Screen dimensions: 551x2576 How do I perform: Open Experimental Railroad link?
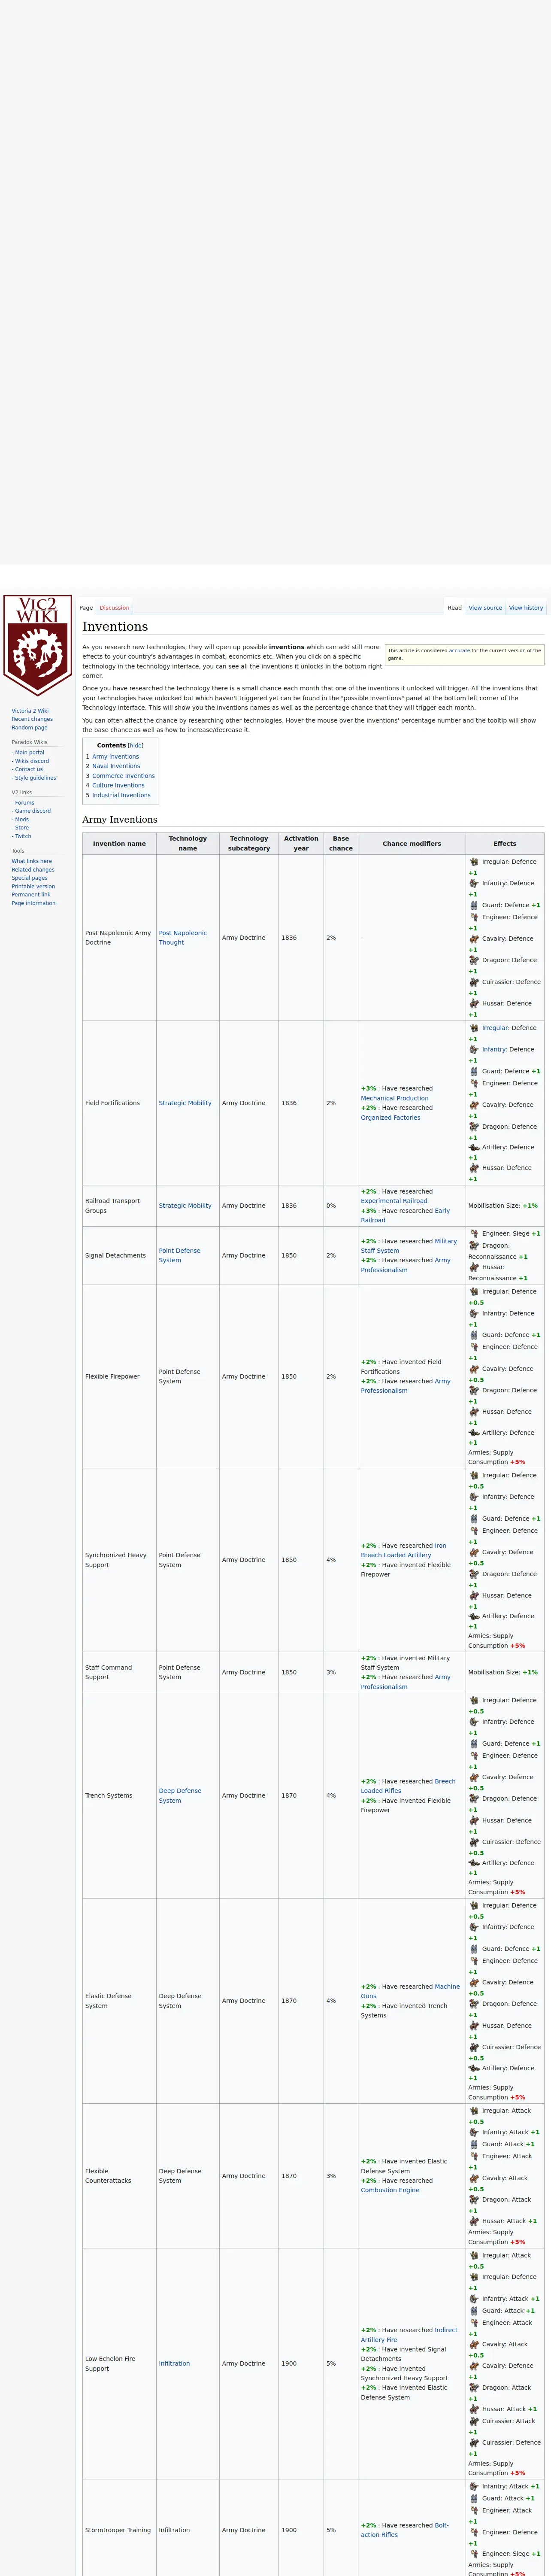click(x=394, y=1201)
